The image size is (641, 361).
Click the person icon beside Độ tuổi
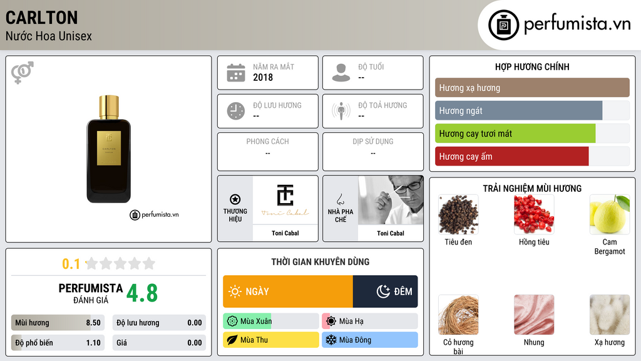[341, 73]
